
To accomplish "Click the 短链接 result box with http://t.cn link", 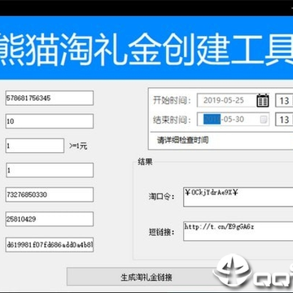I will point(238,231).
